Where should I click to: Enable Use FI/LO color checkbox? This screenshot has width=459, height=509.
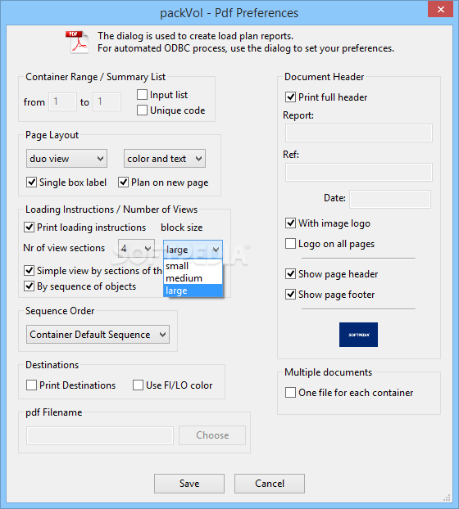coord(138,385)
